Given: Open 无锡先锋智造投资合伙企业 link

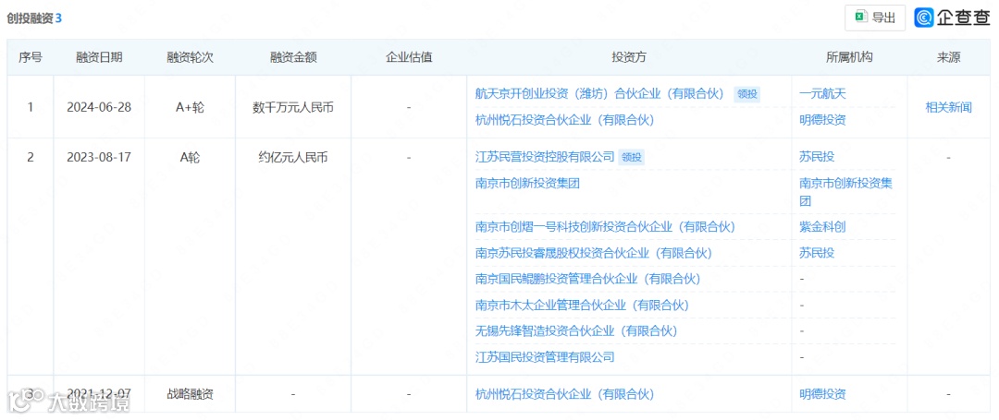Looking at the screenshot, I should pos(576,330).
